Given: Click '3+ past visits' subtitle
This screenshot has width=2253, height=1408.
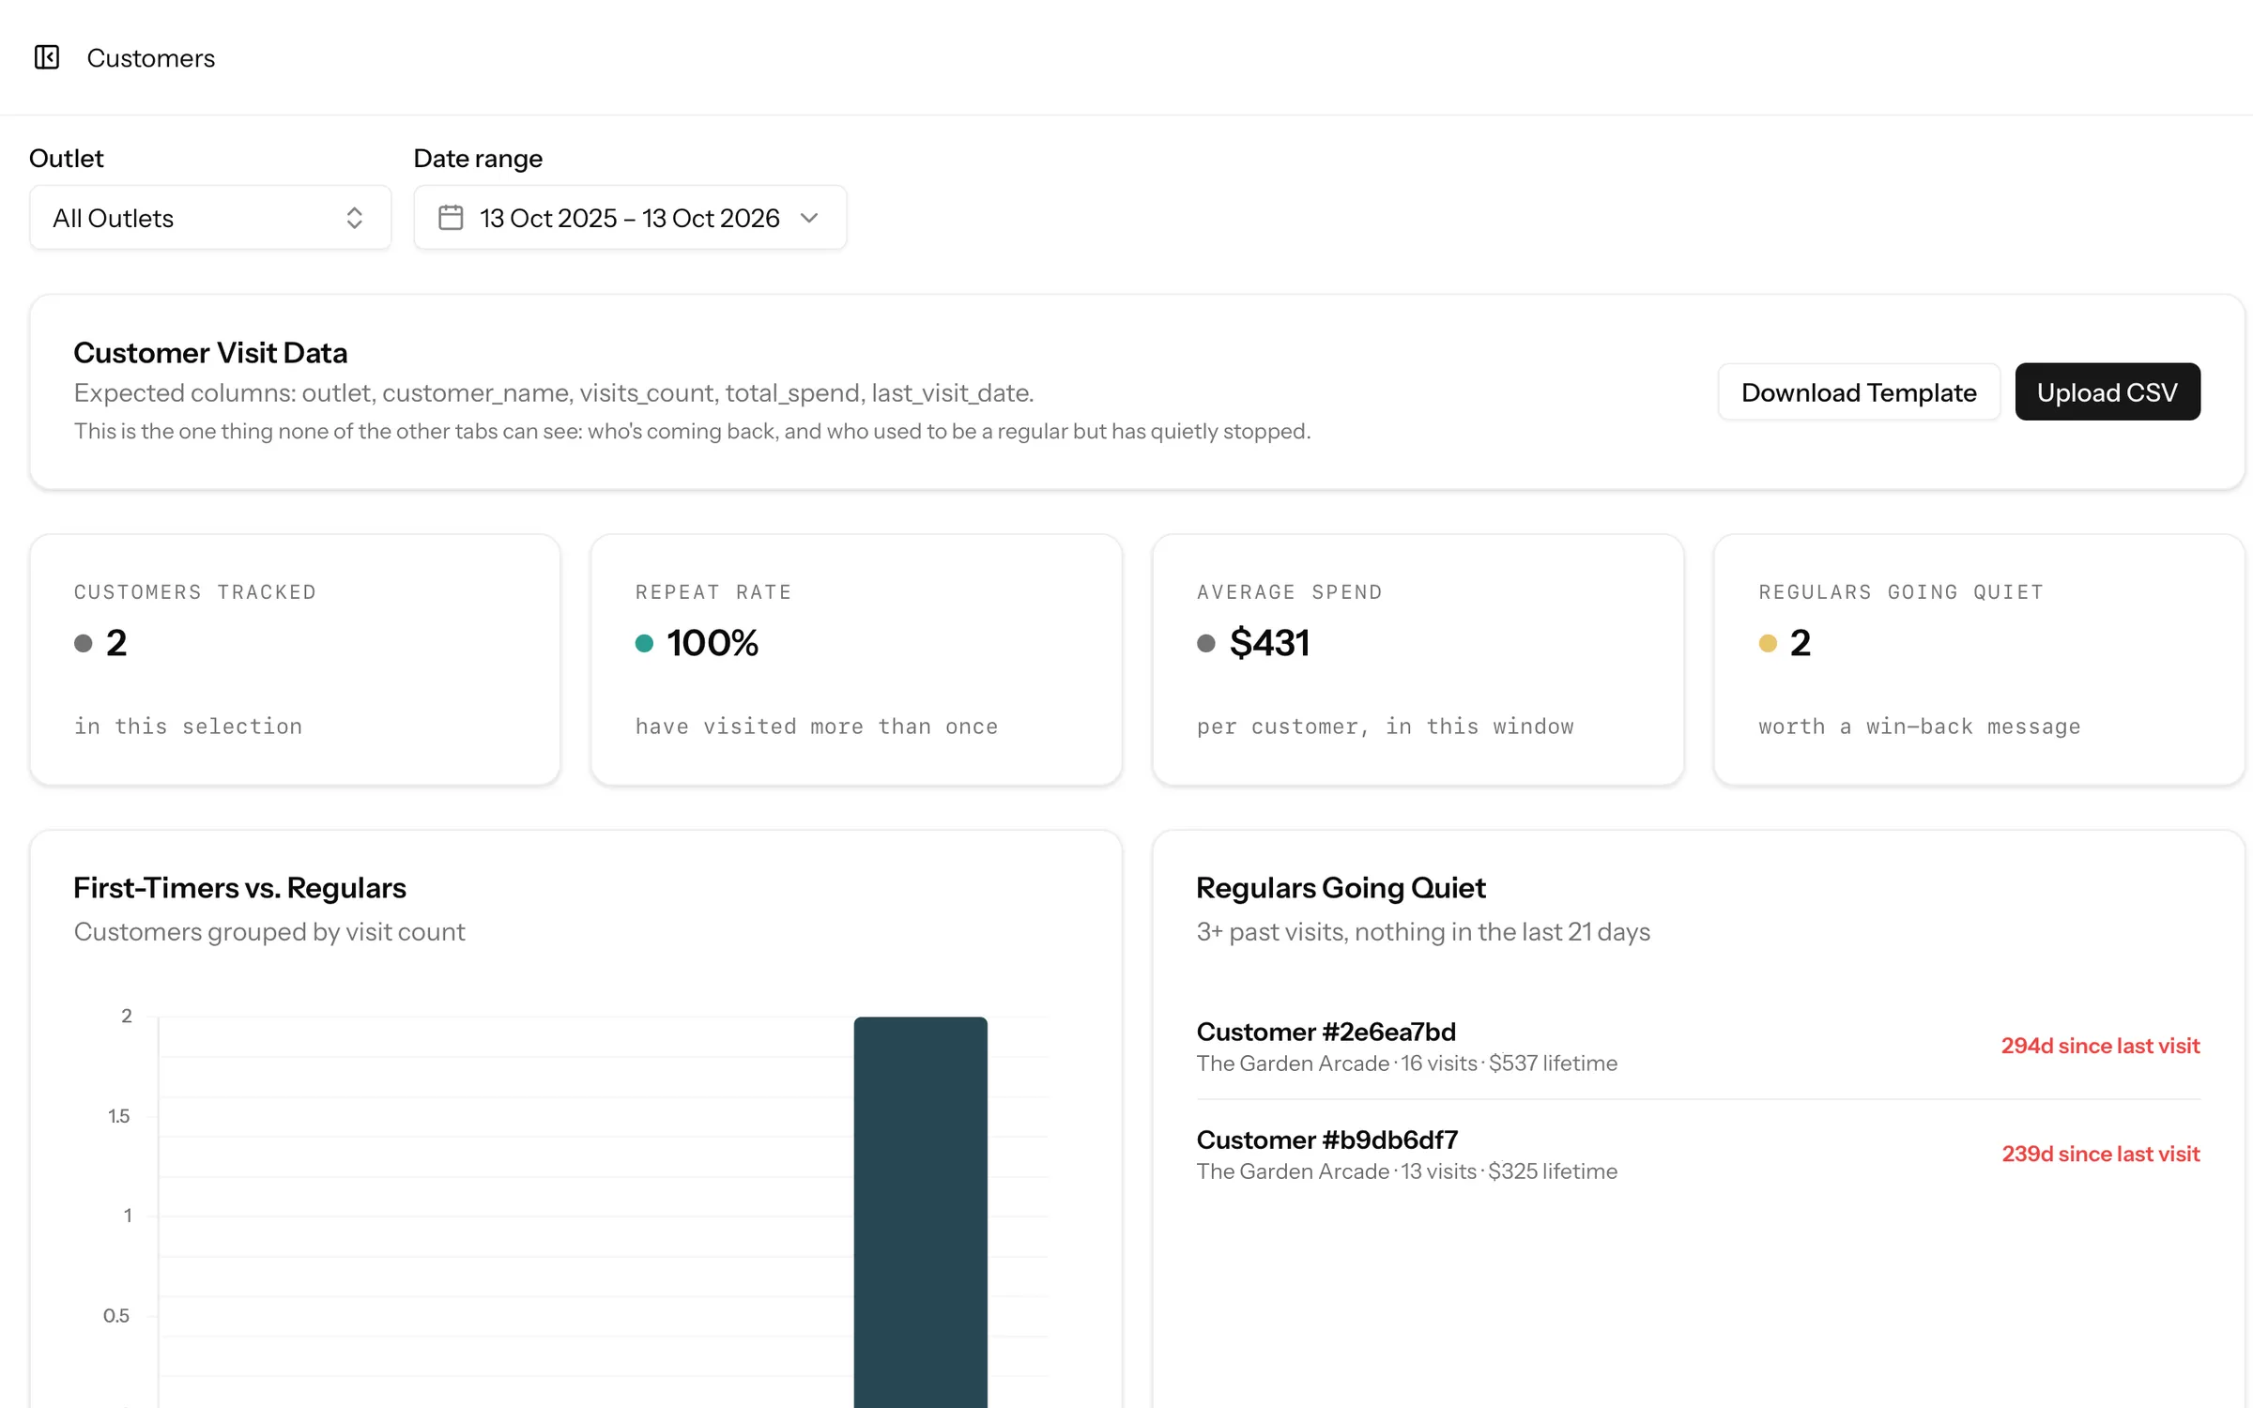Looking at the screenshot, I should [1423, 932].
